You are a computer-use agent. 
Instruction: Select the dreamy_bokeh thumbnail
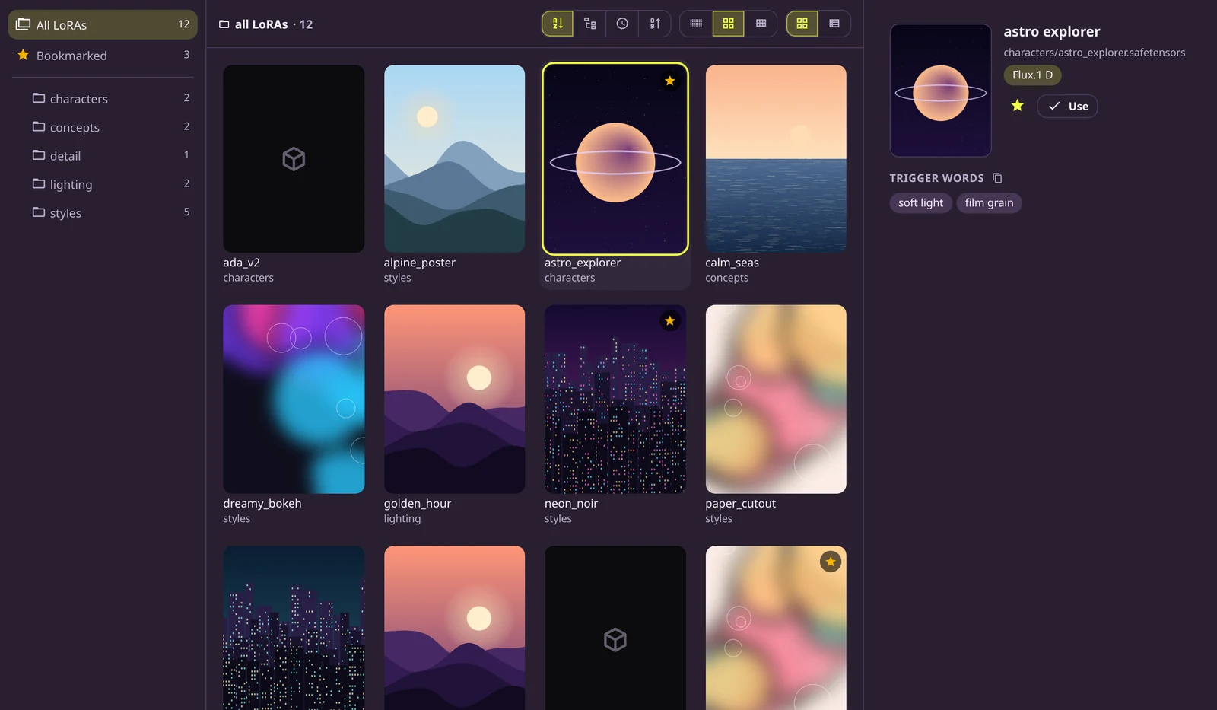294,399
